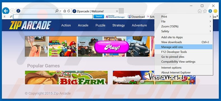
Task: Click the browser Forward arrow button
Action: coord(12,11)
